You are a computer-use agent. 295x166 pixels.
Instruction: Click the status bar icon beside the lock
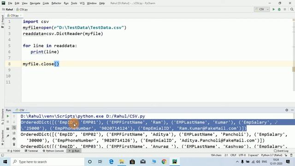[x=291, y=155]
